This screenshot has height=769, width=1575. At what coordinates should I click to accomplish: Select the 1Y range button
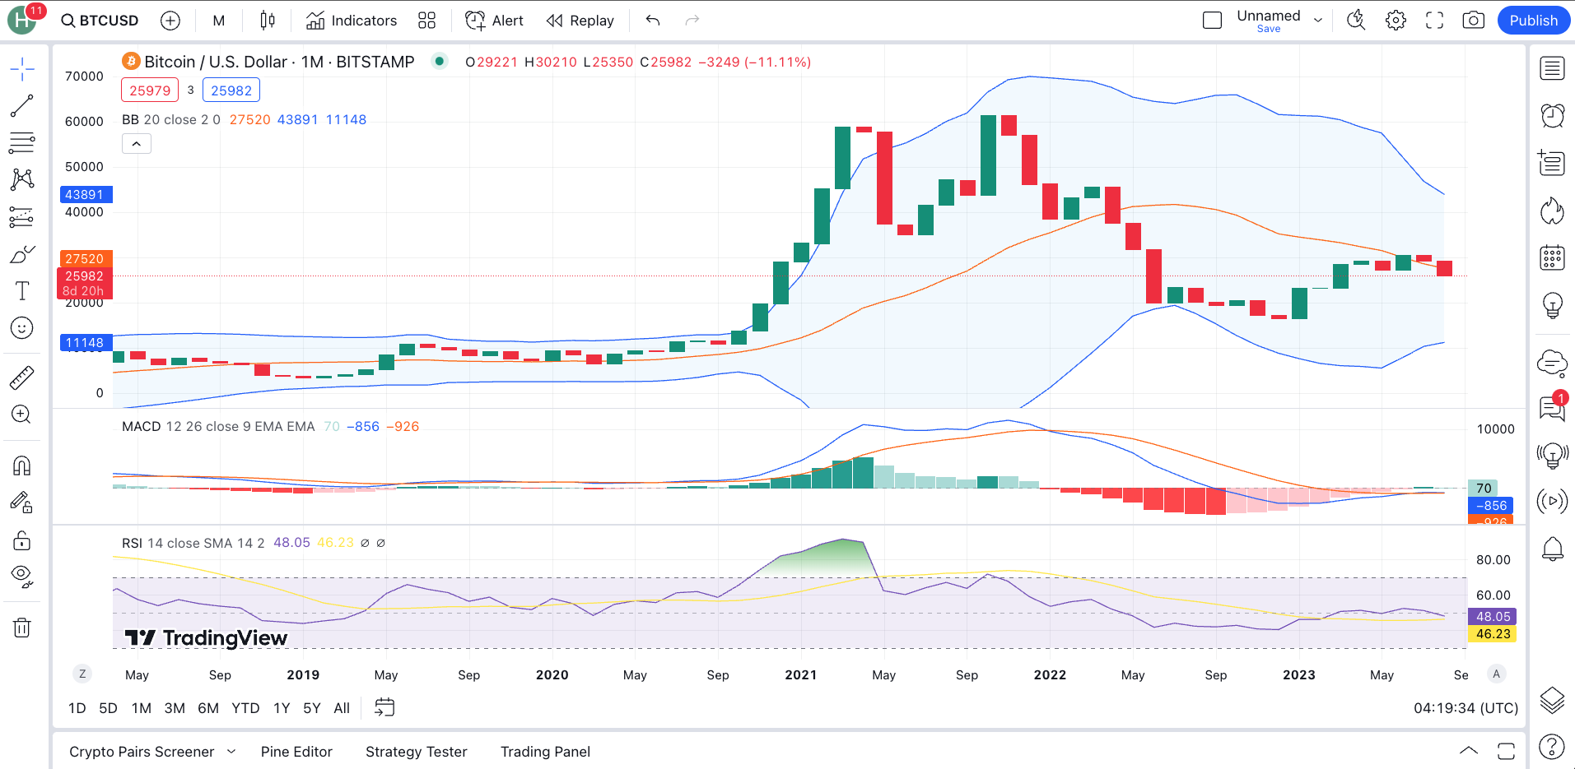281,707
